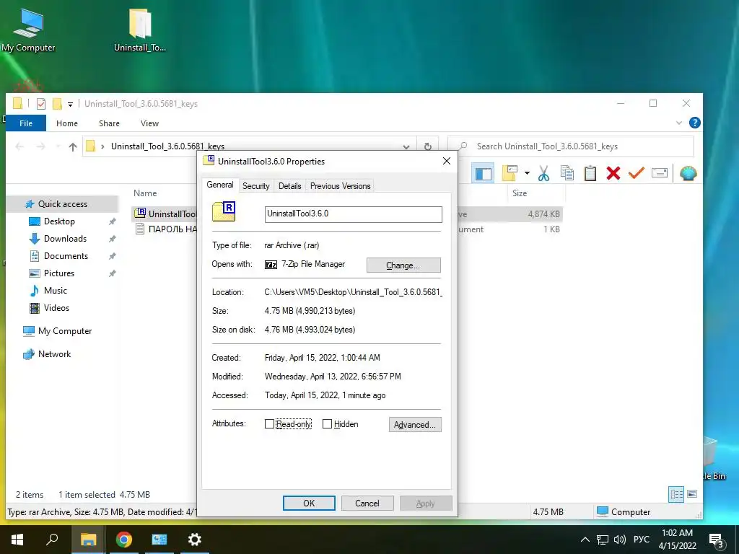This screenshot has width=739, height=554.
Task: Click the clipboard Paste icon
Action: point(590,173)
